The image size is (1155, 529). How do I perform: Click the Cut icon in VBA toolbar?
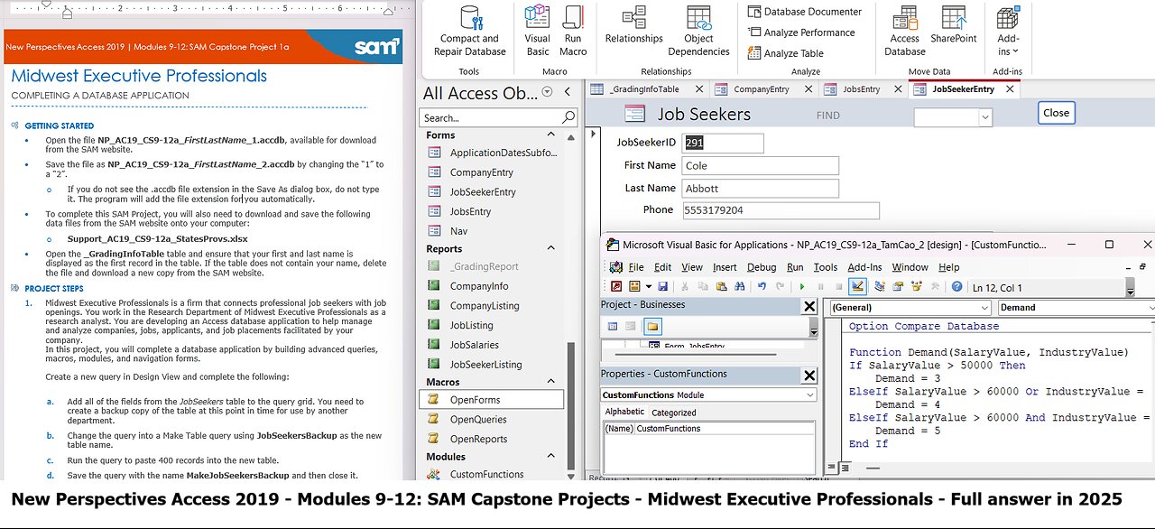tap(685, 286)
